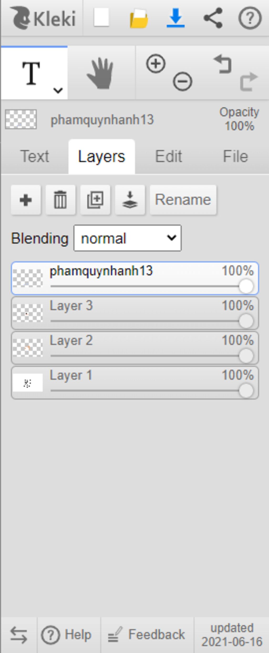The height and width of the screenshot is (653, 269).
Task: Expand the Text tool options chevron
Action: [58, 90]
